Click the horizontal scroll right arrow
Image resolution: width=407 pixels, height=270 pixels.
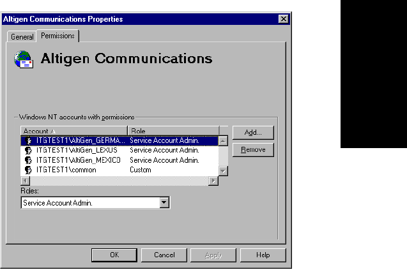pyautogui.click(x=213, y=181)
